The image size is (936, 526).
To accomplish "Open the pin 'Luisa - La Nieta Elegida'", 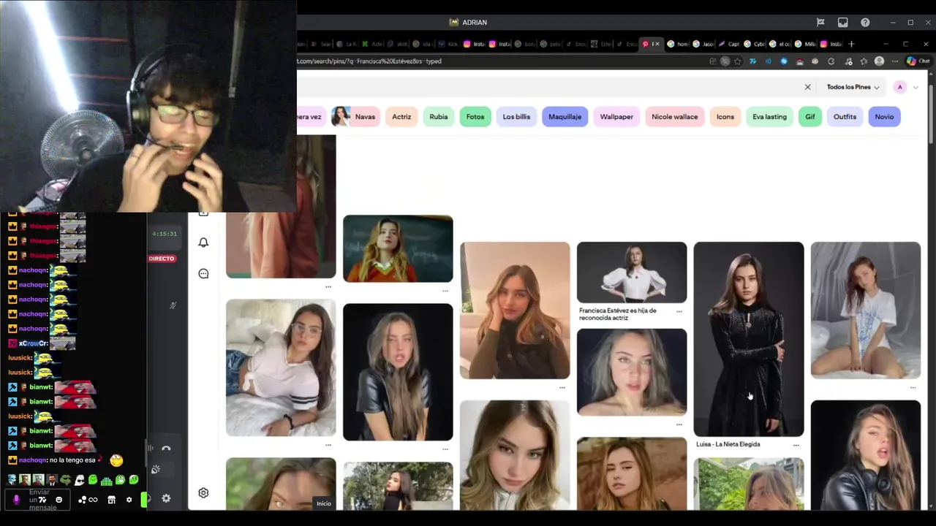I will coord(749,339).
